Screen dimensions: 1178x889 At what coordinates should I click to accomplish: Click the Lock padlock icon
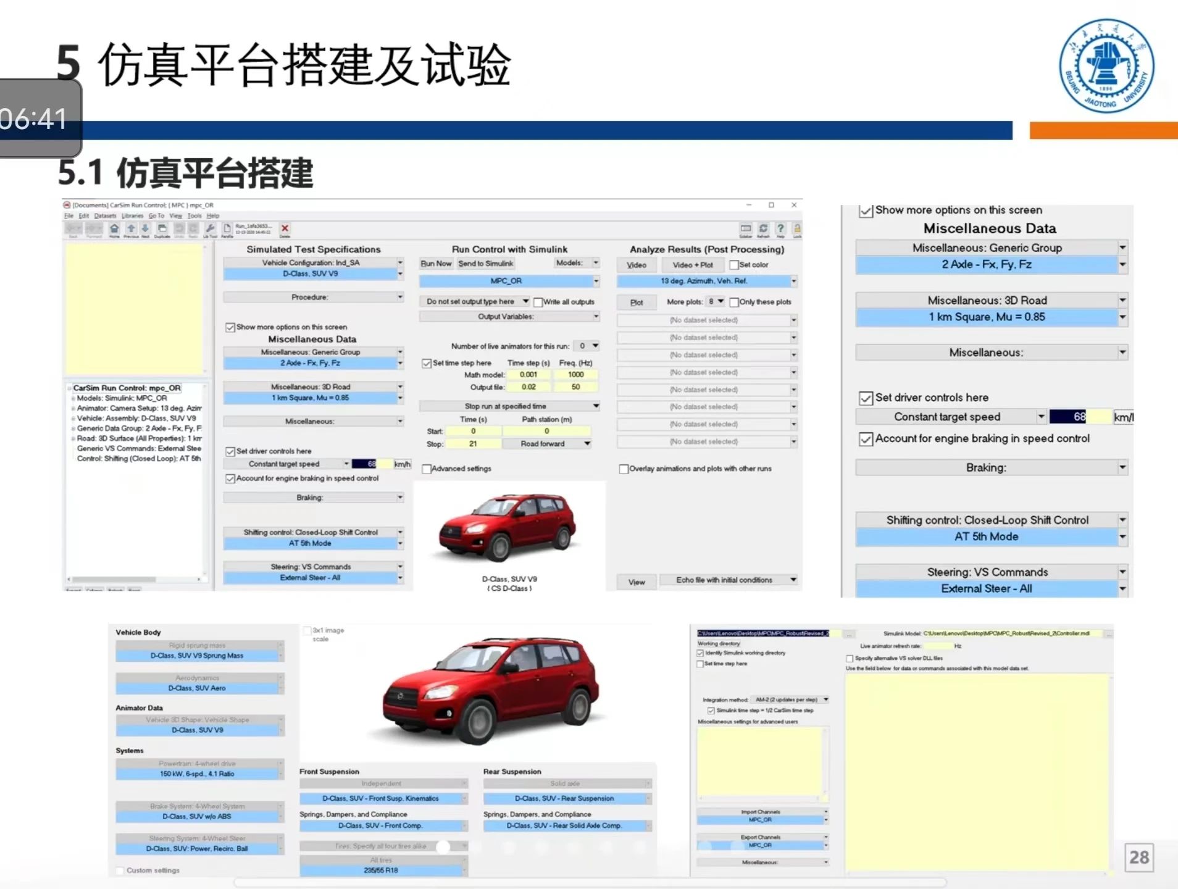click(x=797, y=229)
